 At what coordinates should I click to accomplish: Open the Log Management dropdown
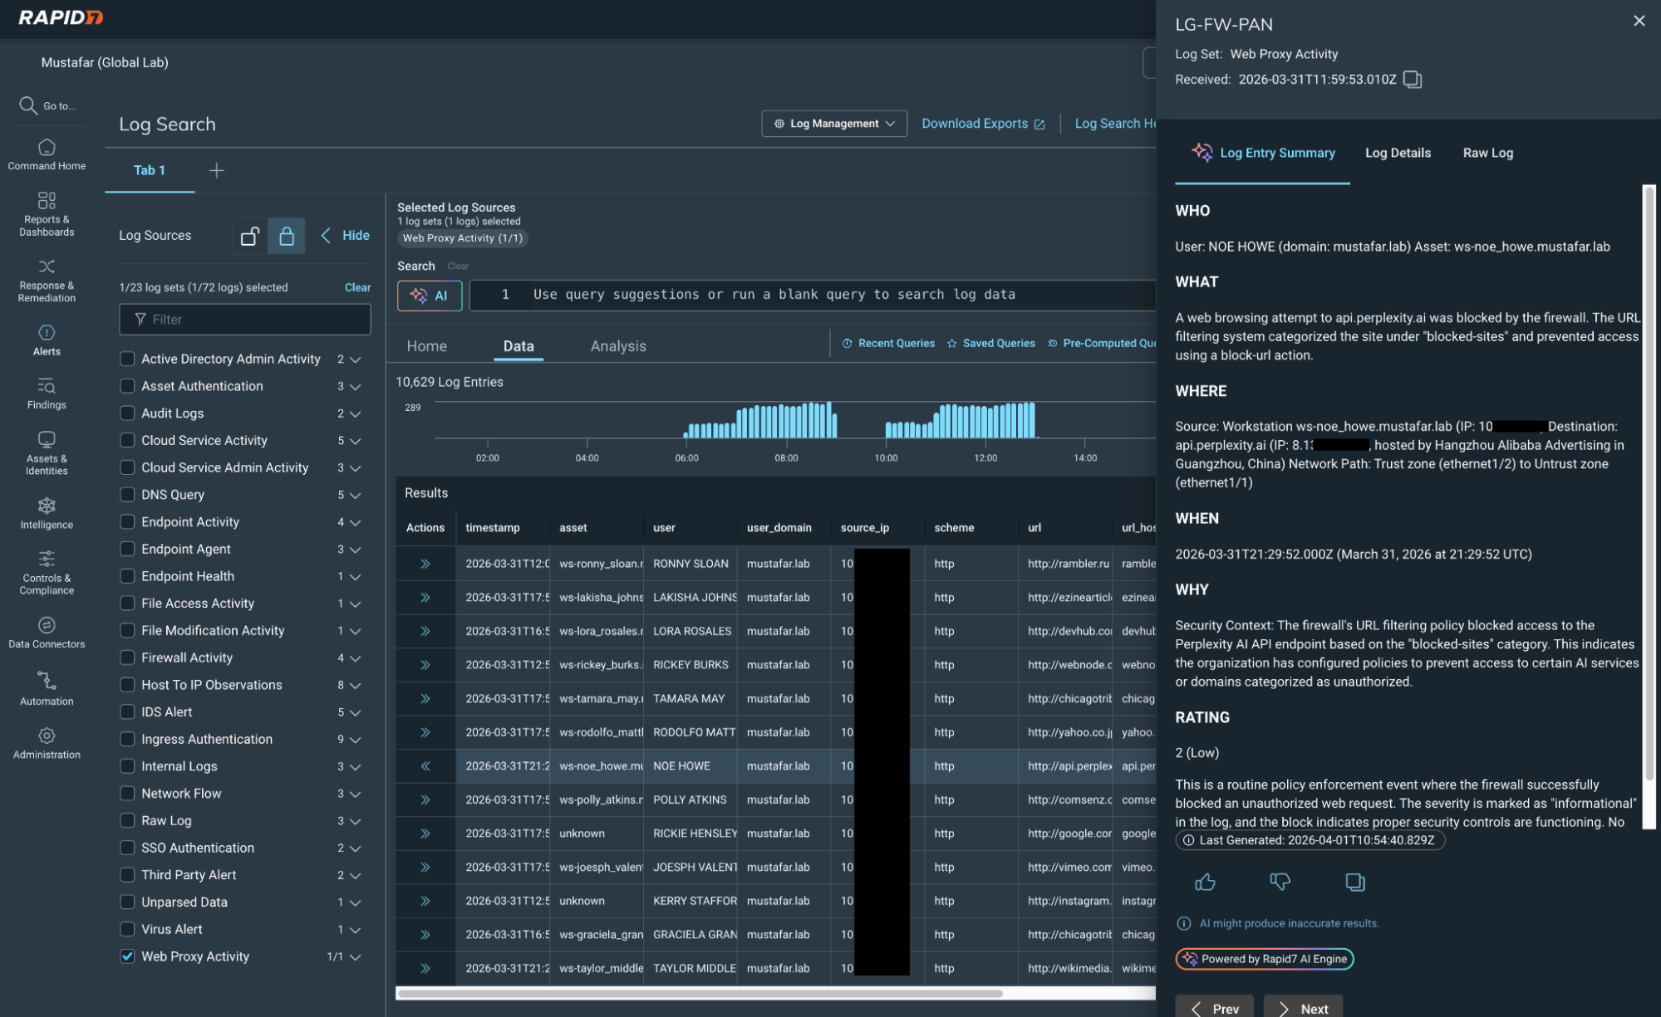coord(834,123)
